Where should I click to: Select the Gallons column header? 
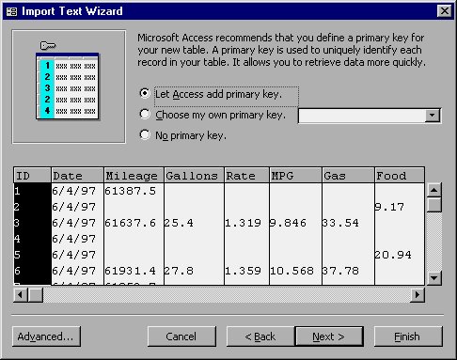194,176
